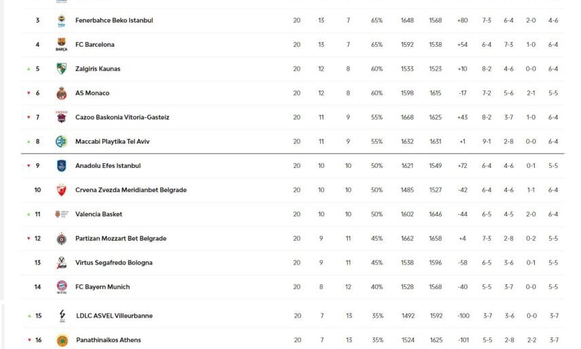Click the Anadolu Efes Istanbul logo

pos(61,165)
